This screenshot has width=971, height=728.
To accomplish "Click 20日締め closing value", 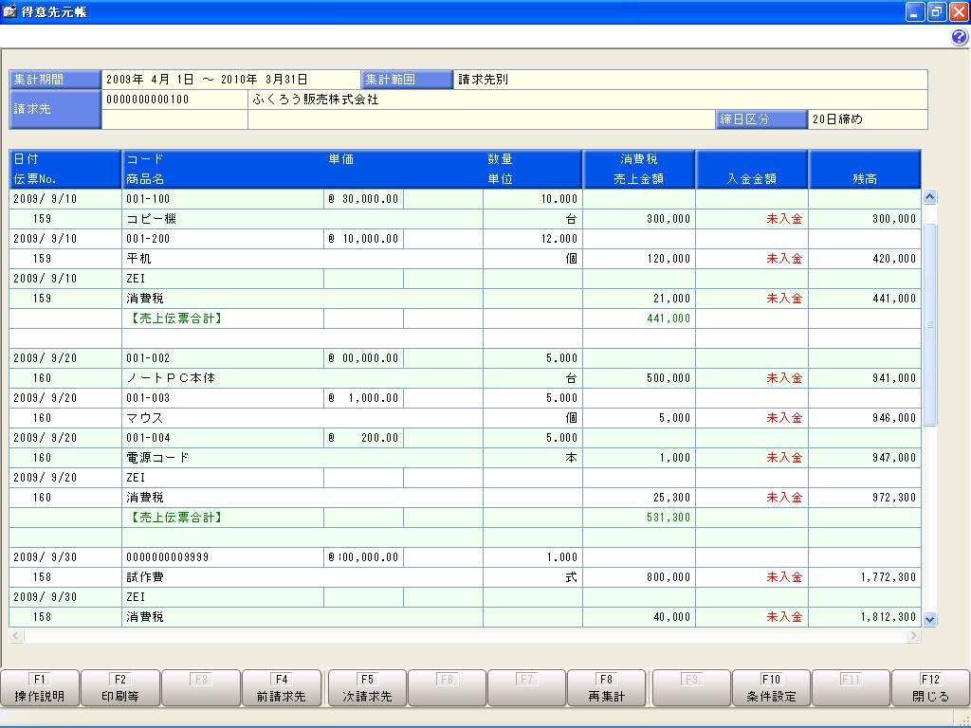I will point(837,118).
